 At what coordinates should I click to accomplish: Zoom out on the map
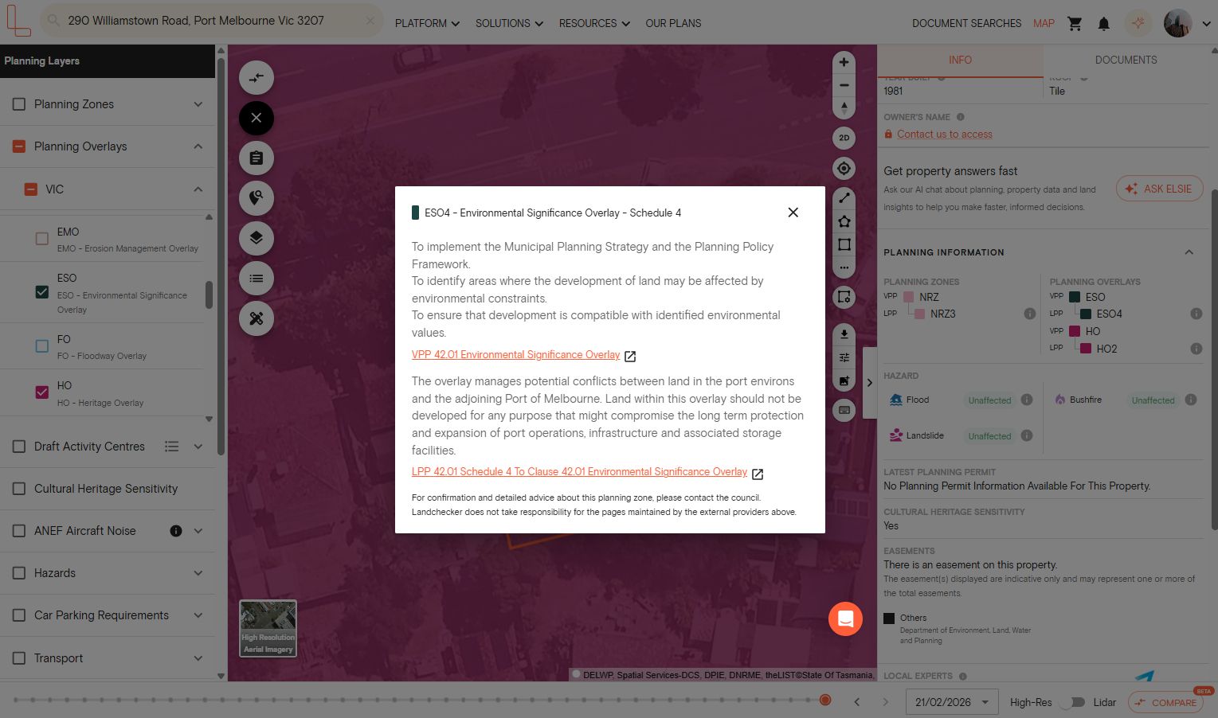pos(844,85)
